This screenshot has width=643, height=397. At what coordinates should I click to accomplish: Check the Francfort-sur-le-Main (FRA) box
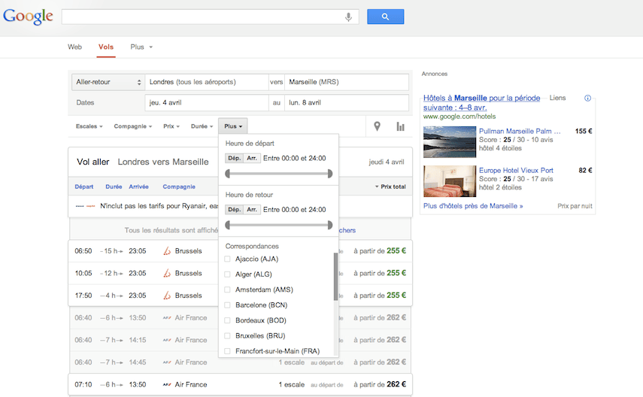(x=227, y=351)
